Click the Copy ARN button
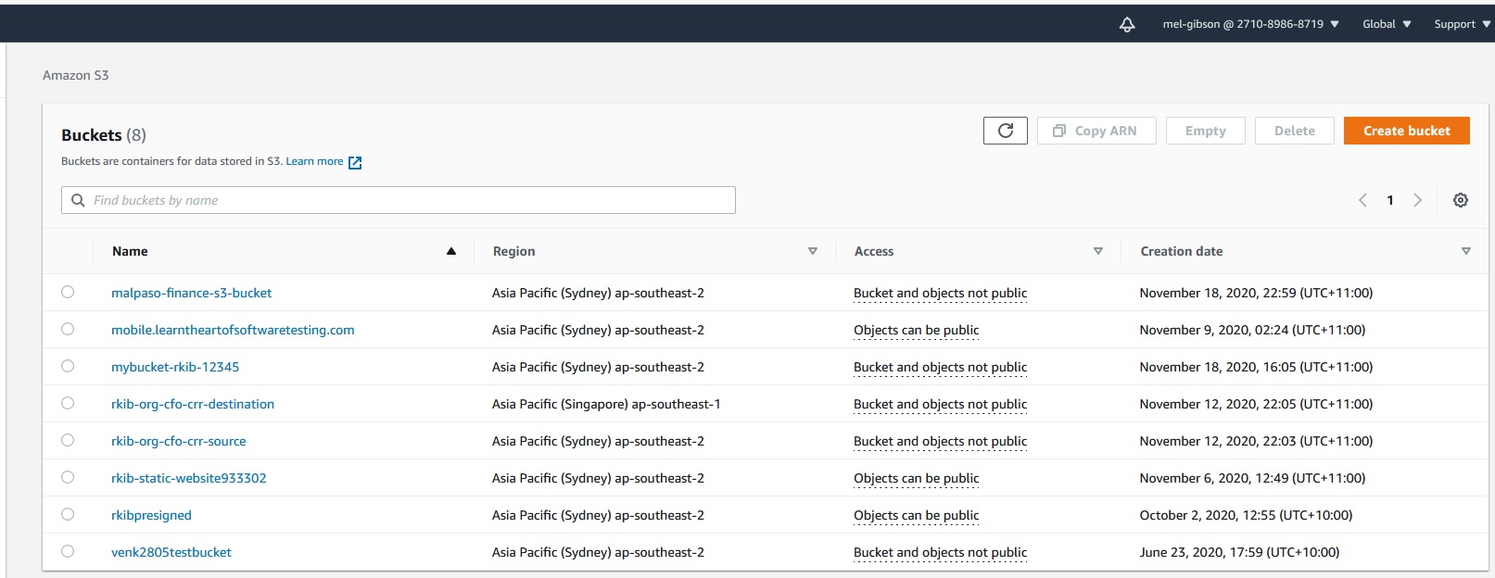Viewport: 1495px width, 578px height. tap(1096, 131)
